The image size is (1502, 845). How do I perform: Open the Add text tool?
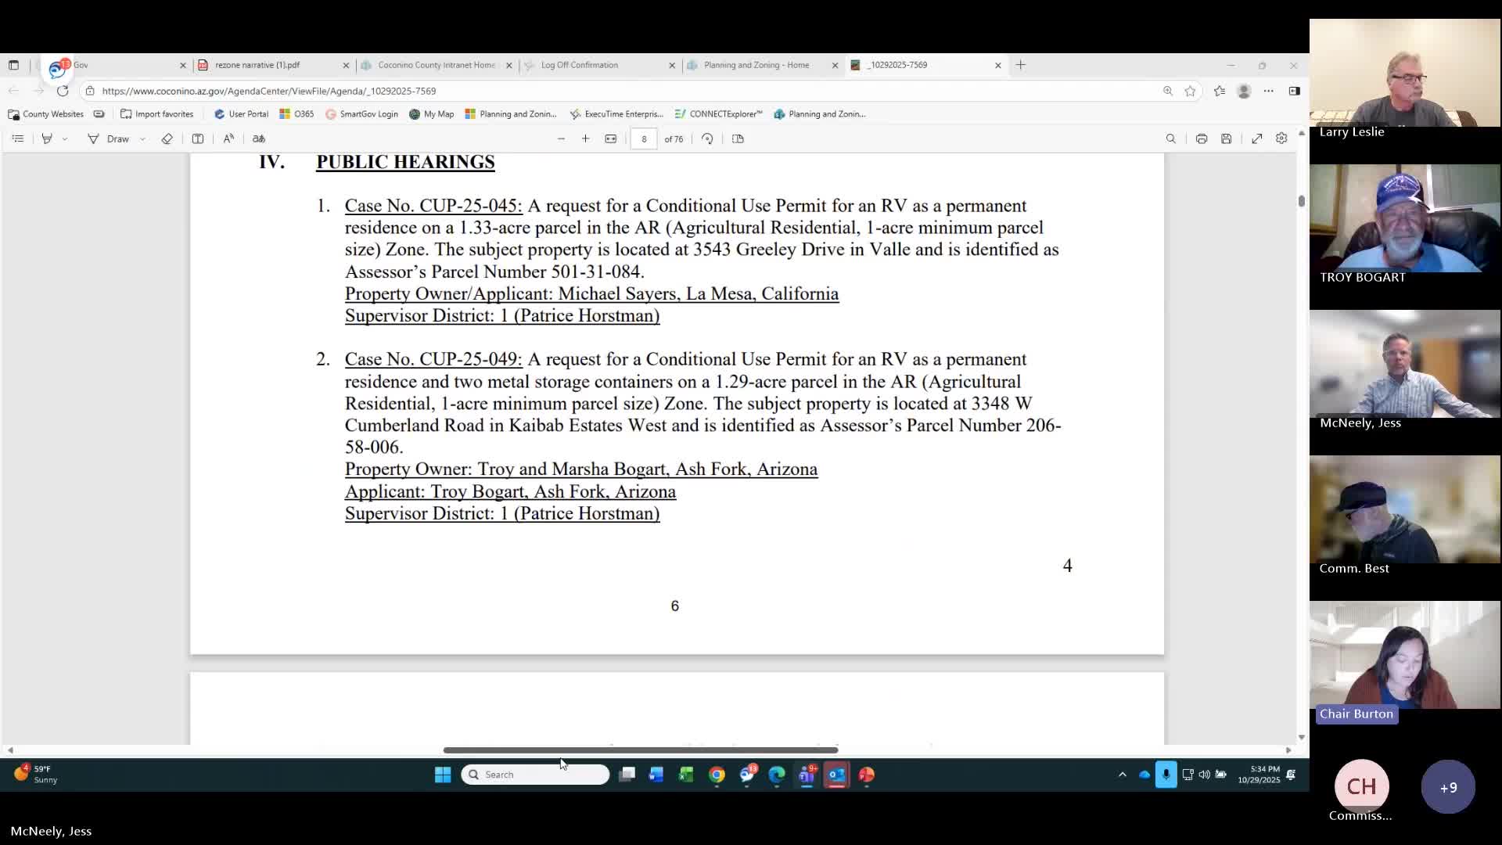pyautogui.click(x=197, y=138)
